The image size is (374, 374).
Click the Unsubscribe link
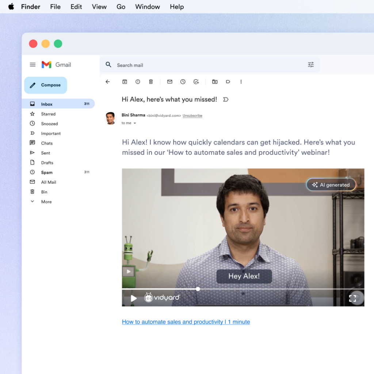pyautogui.click(x=192, y=116)
